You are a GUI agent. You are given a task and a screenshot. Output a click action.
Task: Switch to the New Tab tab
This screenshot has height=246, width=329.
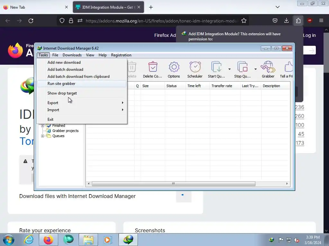point(36,7)
